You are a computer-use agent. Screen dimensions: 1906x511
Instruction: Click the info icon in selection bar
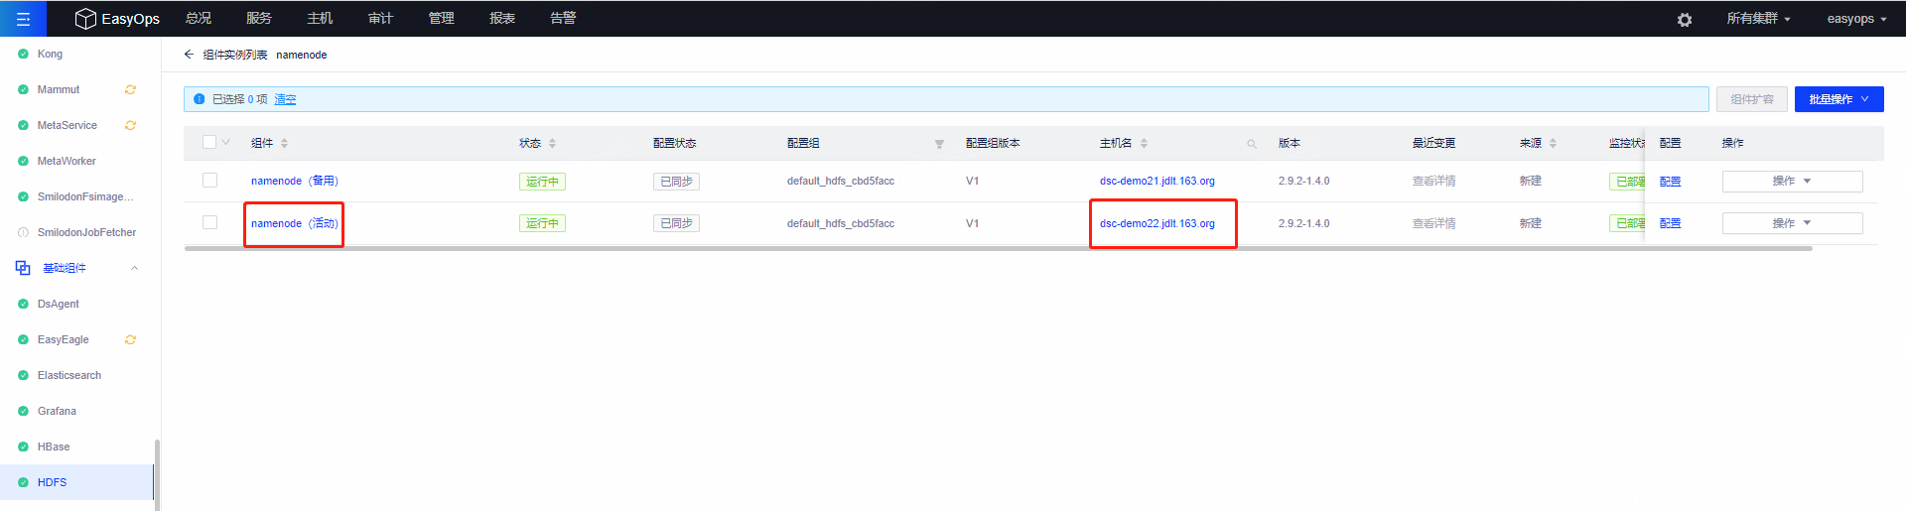pyautogui.click(x=199, y=99)
